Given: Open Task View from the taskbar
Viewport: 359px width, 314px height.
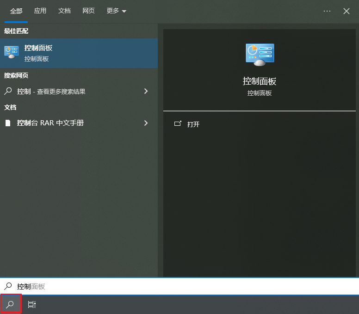Looking at the screenshot, I should coord(32,304).
